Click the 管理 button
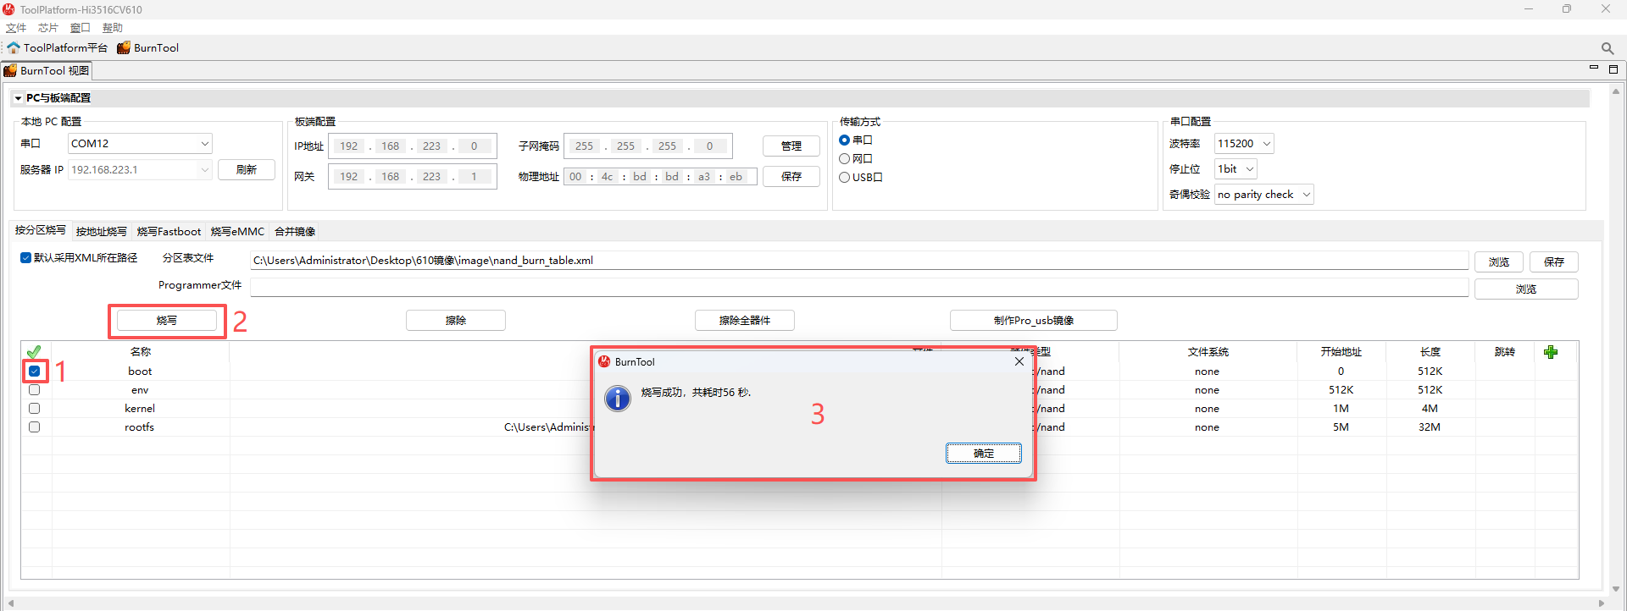The height and width of the screenshot is (611, 1627). point(791,146)
